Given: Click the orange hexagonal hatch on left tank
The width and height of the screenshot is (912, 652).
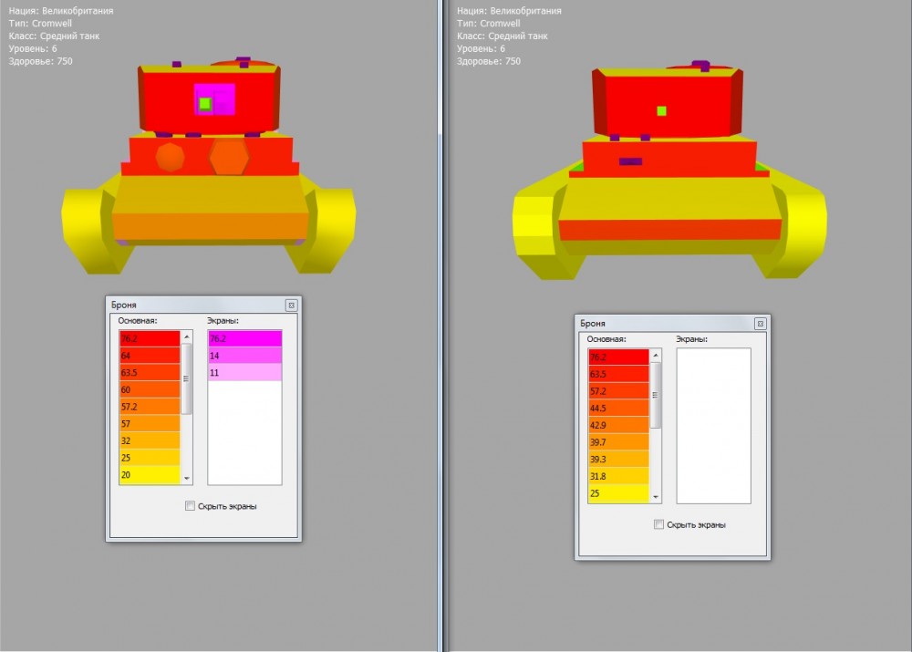Looking at the screenshot, I should coord(228,157).
